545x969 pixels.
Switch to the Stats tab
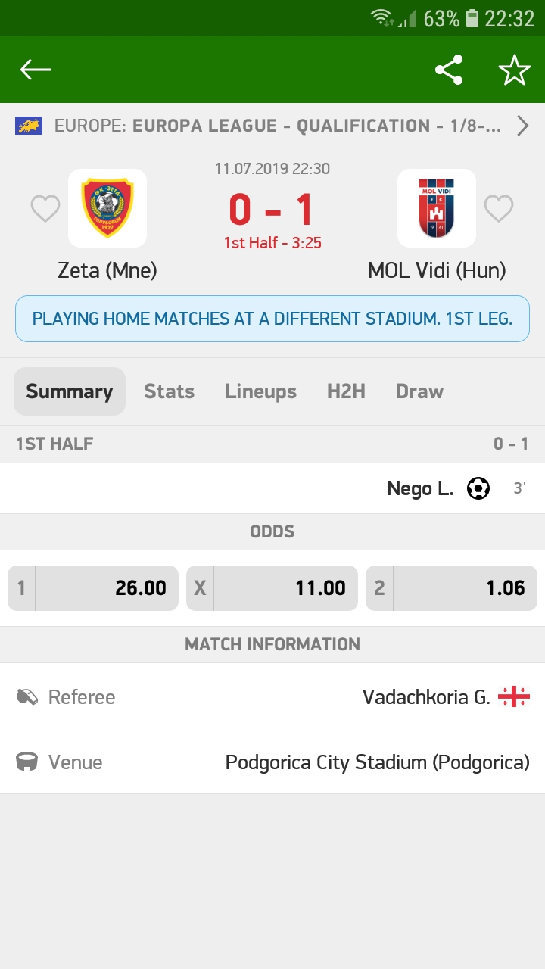169,391
